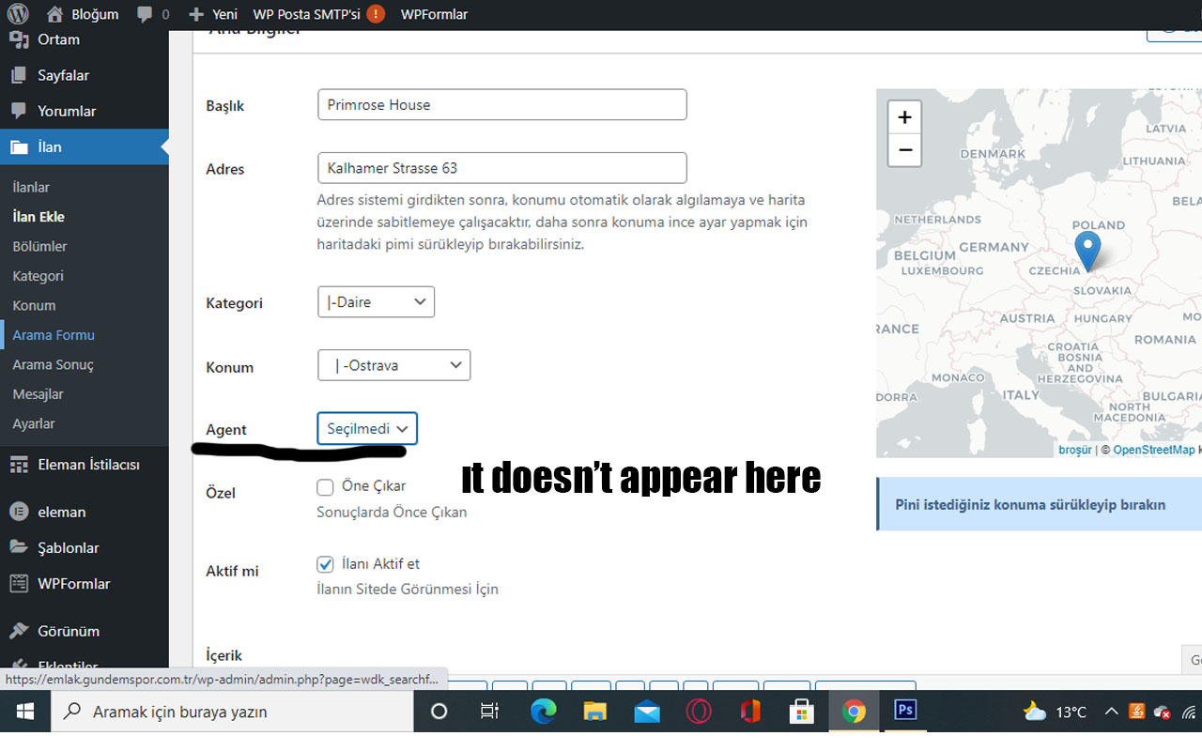Open Microsoft Edge from the taskbar
The image size is (1202, 751).
(543, 712)
